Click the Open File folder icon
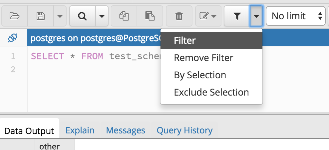 coord(14,16)
